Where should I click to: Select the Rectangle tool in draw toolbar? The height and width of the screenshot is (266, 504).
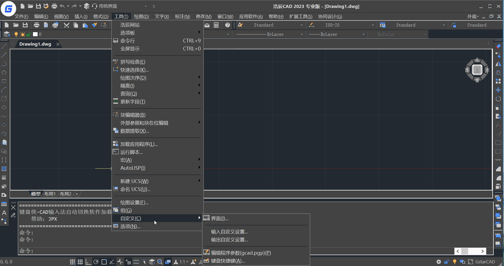(x=4, y=81)
